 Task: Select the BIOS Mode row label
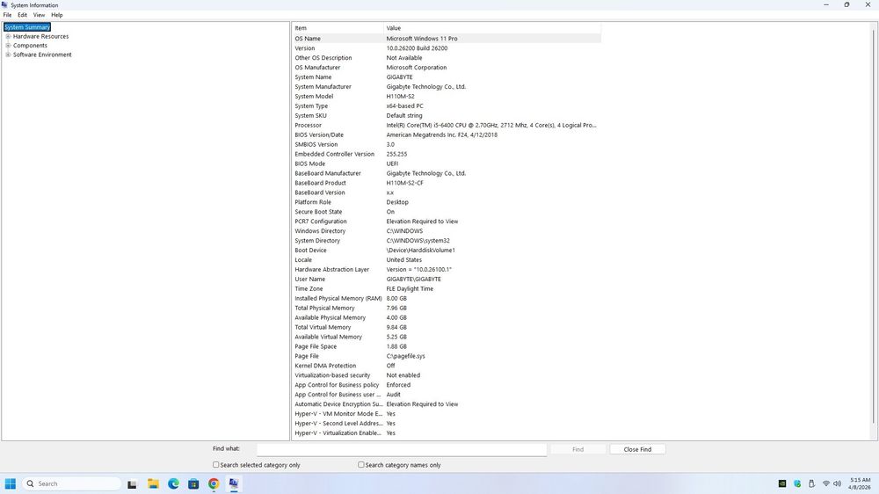coord(310,163)
